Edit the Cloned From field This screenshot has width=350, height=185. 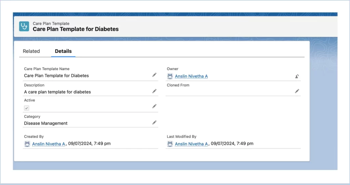[x=297, y=91]
